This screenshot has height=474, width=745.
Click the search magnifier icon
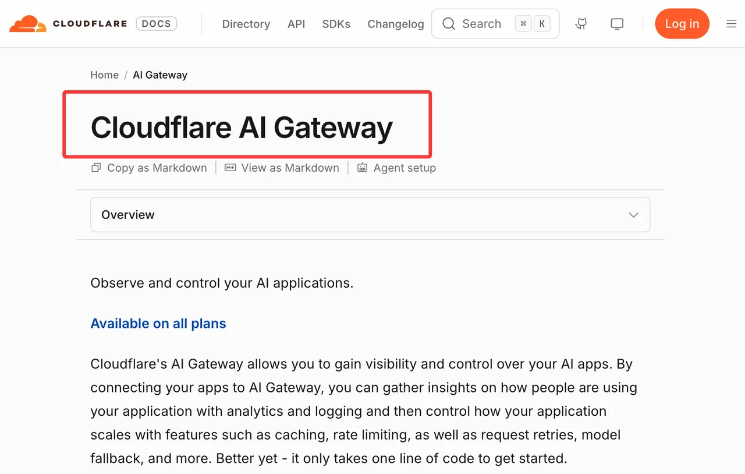click(449, 24)
